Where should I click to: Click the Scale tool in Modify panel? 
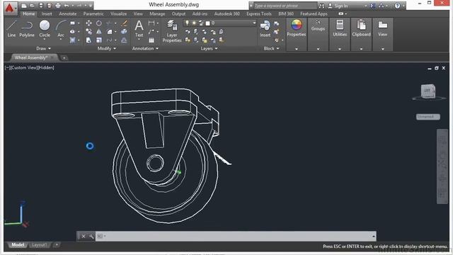tap(99, 40)
